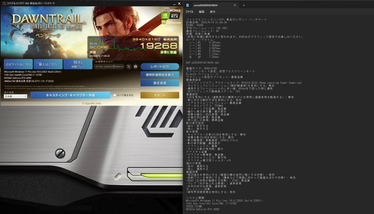Click the 最低フレームレート: 85 line
Image resolution: width=374 pixels, height=214 pixels.
202,31
